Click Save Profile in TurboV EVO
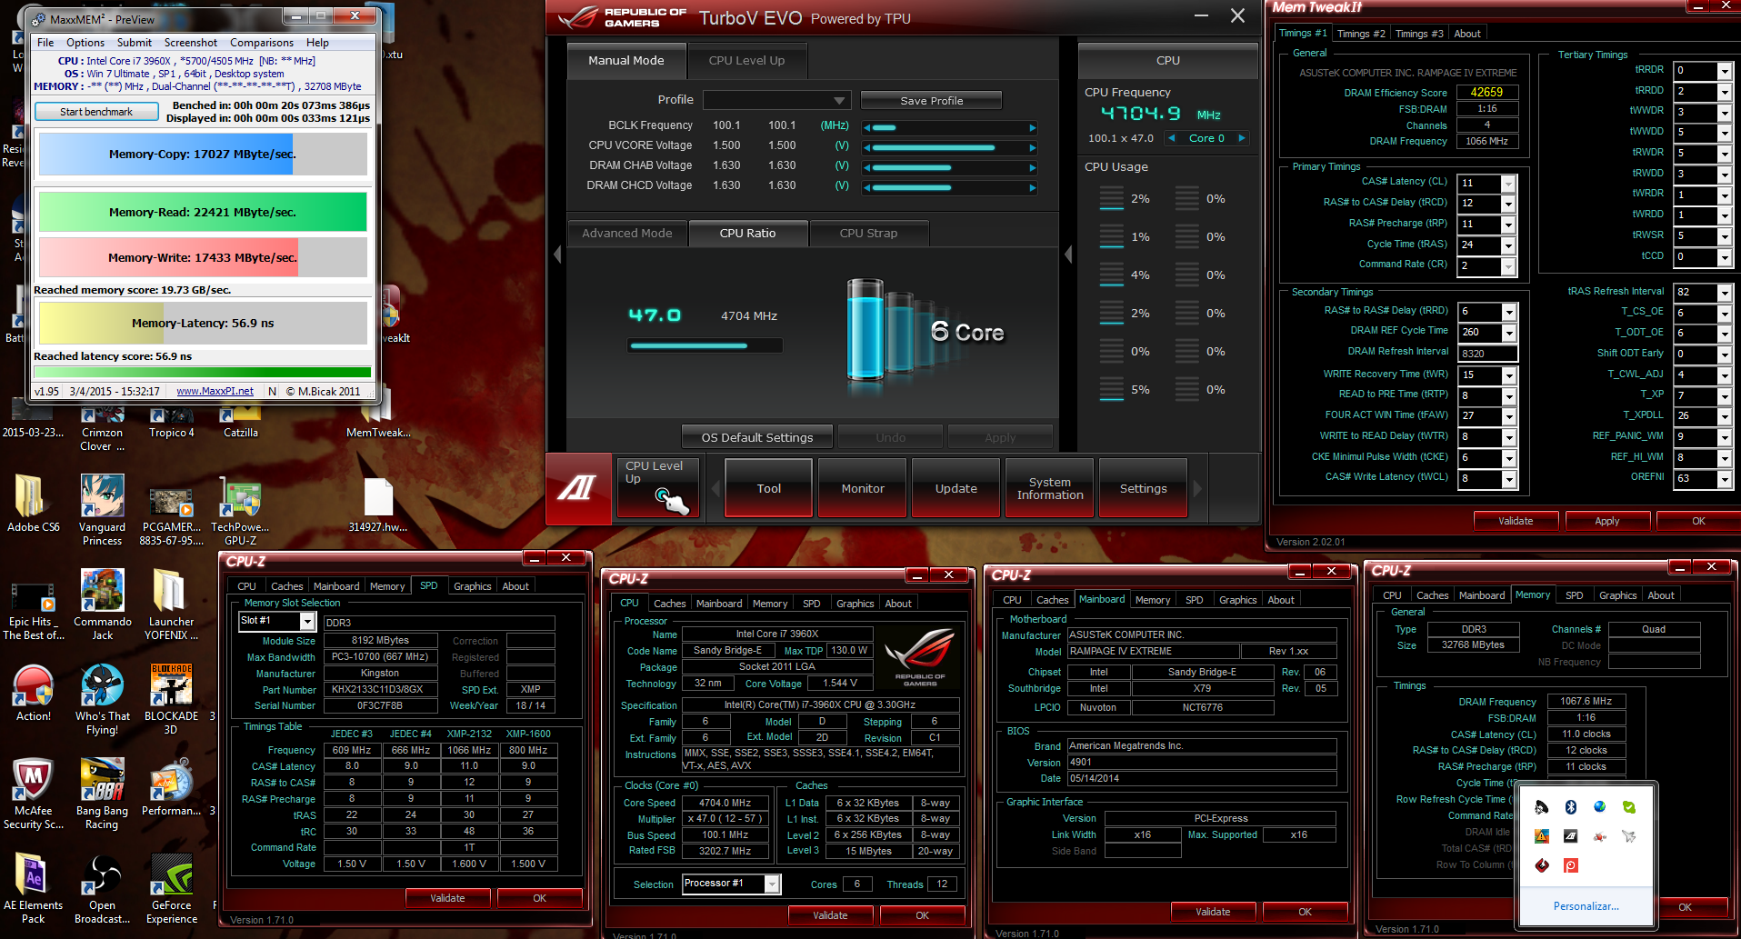Image resolution: width=1741 pixels, height=939 pixels. point(931,101)
